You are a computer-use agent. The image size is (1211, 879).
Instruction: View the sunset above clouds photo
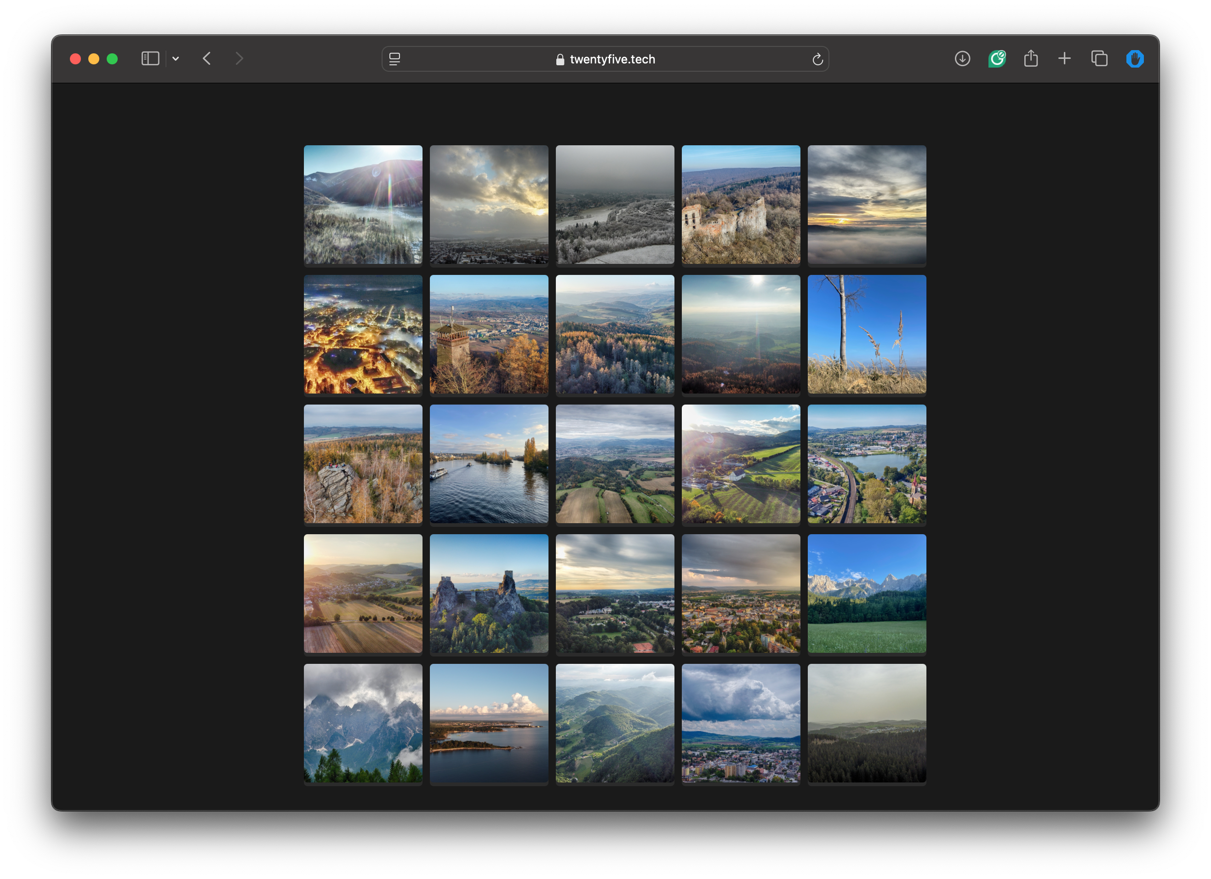click(x=867, y=206)
